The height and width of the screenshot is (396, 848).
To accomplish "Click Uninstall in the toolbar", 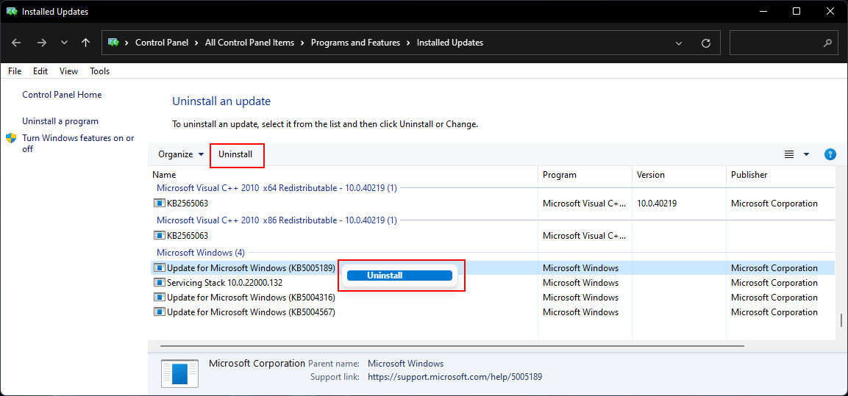I will click(x=235, y=154).
